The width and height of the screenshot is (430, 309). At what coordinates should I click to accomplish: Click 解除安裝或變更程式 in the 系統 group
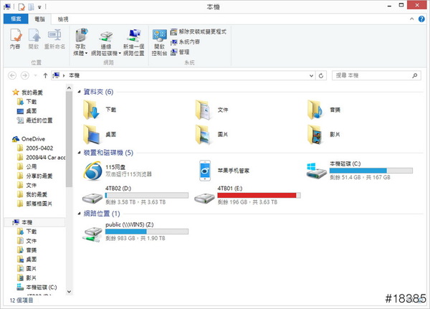click(x=199, y=32)
